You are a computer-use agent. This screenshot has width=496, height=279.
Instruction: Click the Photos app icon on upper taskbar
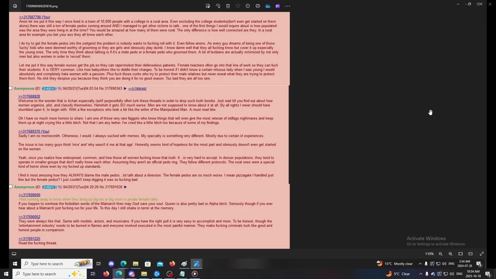pos(196,264)
